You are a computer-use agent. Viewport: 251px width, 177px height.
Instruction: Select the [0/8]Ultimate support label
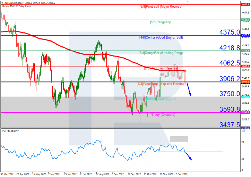click(x=161, y=99)
